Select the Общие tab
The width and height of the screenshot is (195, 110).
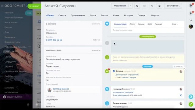pyautogui.click(x=50, y=15)
